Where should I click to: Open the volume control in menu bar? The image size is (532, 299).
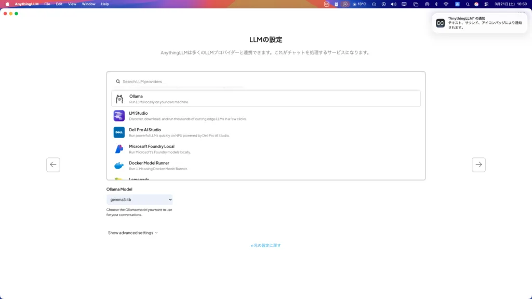pos(393,4)
